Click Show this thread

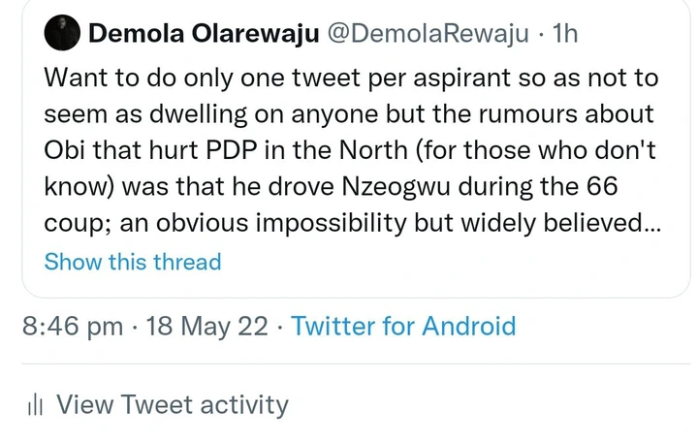pos(133,262)
